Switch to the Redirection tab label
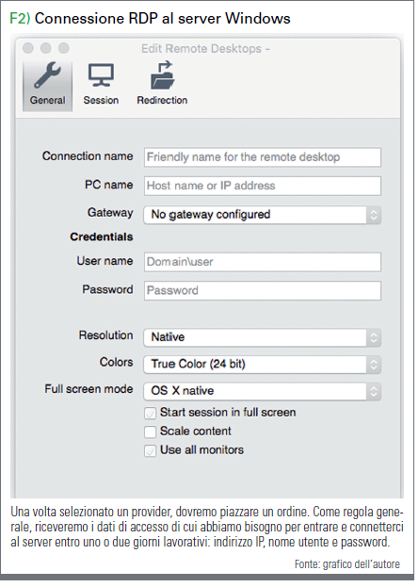 162,100
